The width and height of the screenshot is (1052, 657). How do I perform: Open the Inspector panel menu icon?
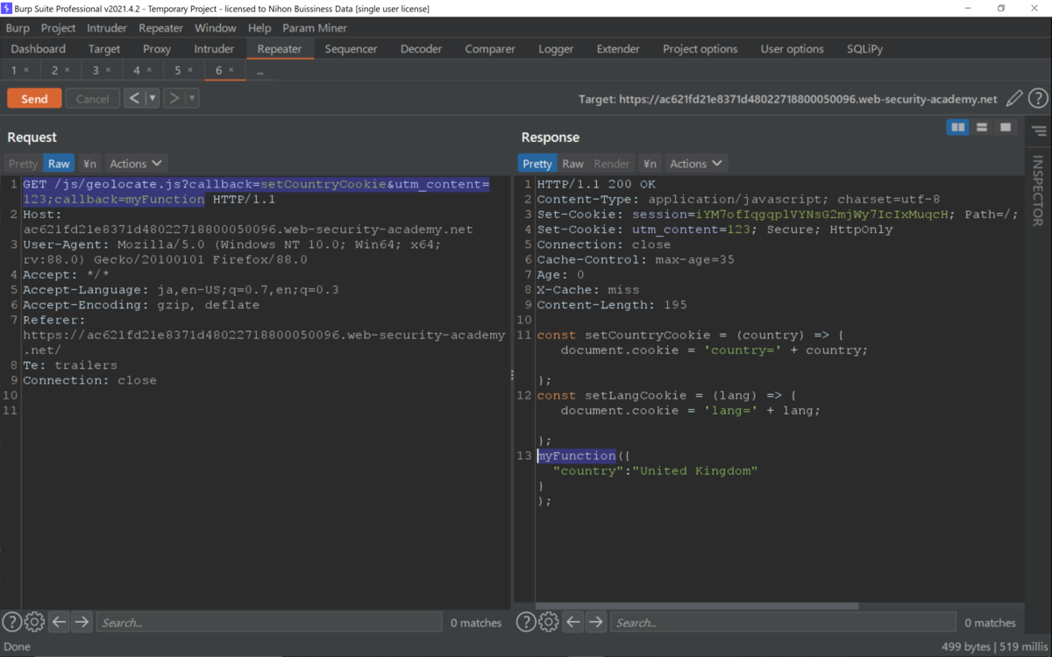tap(1039, 131)
